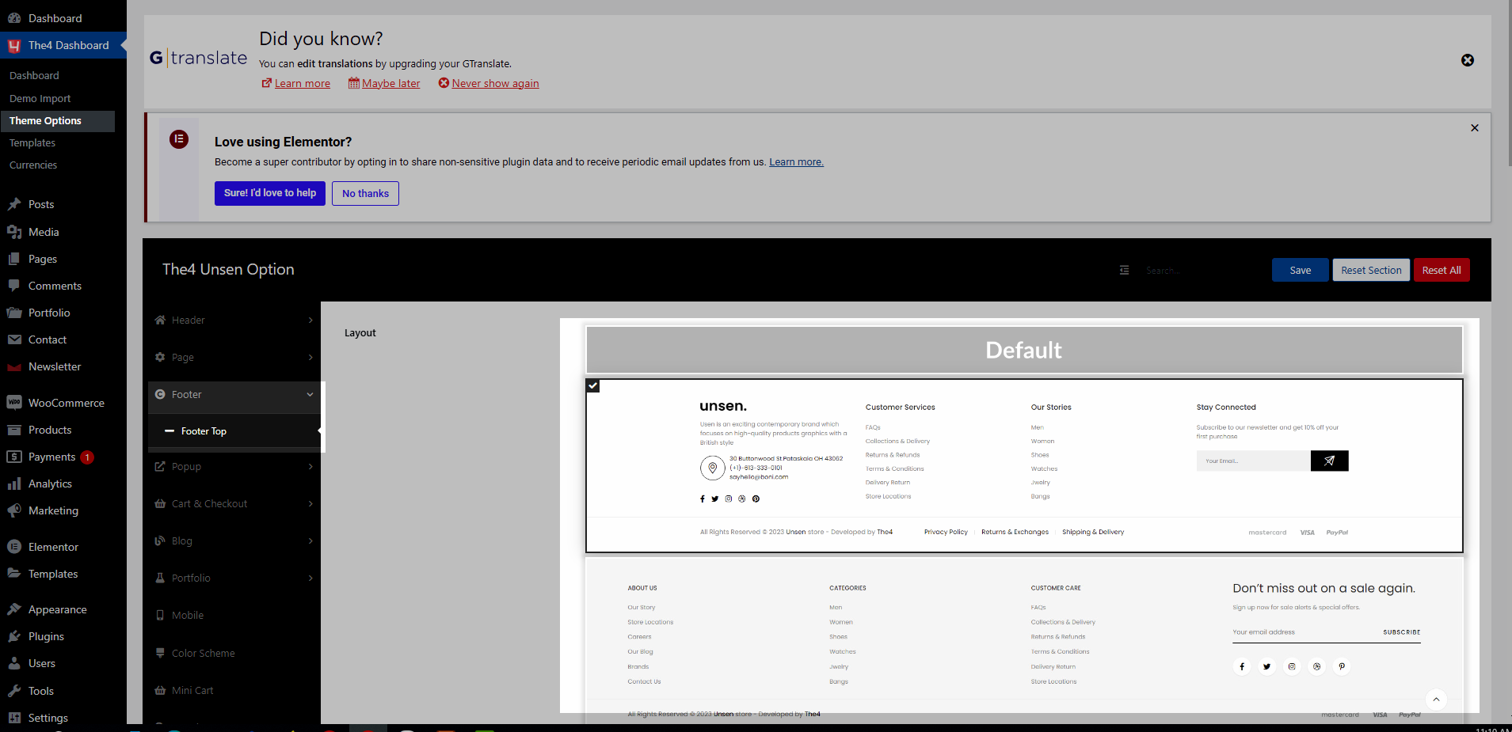
Task: Click the Plugins plug icon
Action: point(14,636)
